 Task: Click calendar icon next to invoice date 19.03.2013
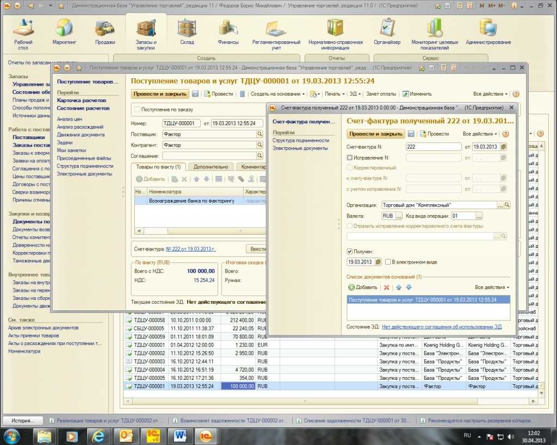(x=504, y=147)
